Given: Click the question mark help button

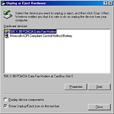Looking at the screenshot, I should [x=106, y=3].
